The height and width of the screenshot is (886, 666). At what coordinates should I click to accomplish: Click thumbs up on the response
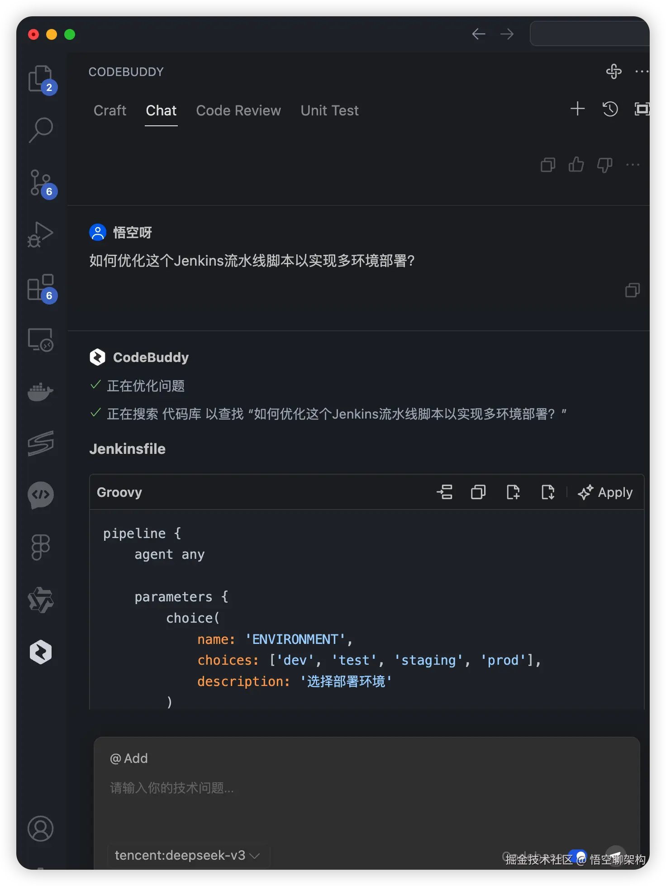[x=576, y=165]
